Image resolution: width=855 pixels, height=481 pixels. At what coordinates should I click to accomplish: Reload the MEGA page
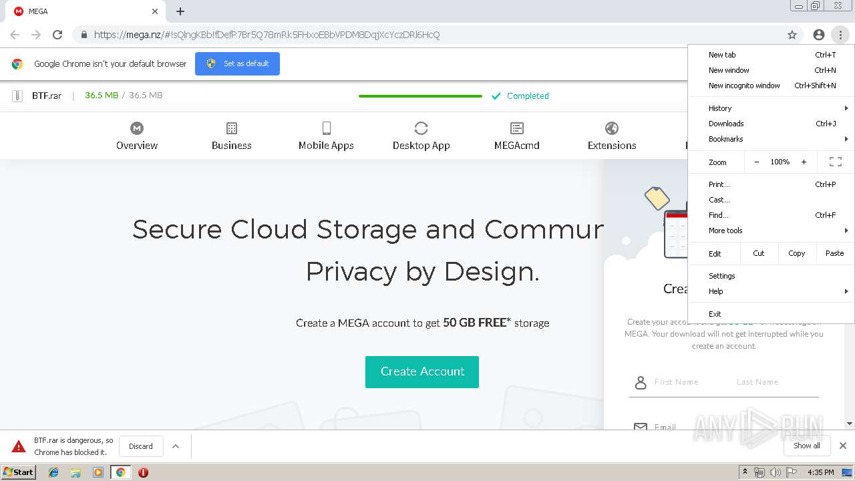57,35
